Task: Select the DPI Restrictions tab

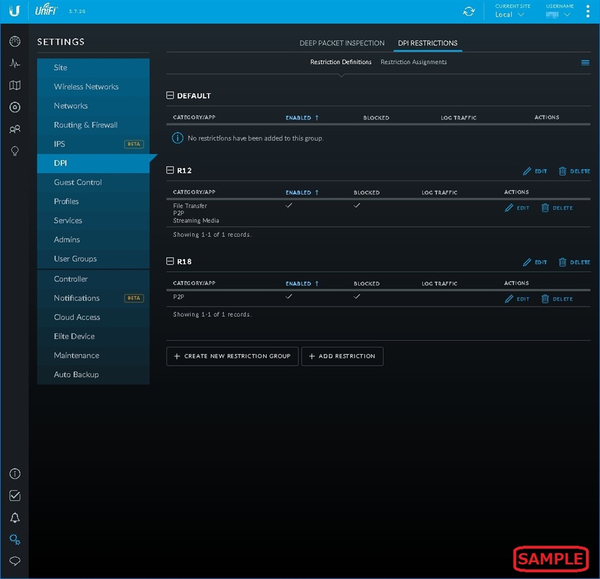Action: (x=427, y=43)
